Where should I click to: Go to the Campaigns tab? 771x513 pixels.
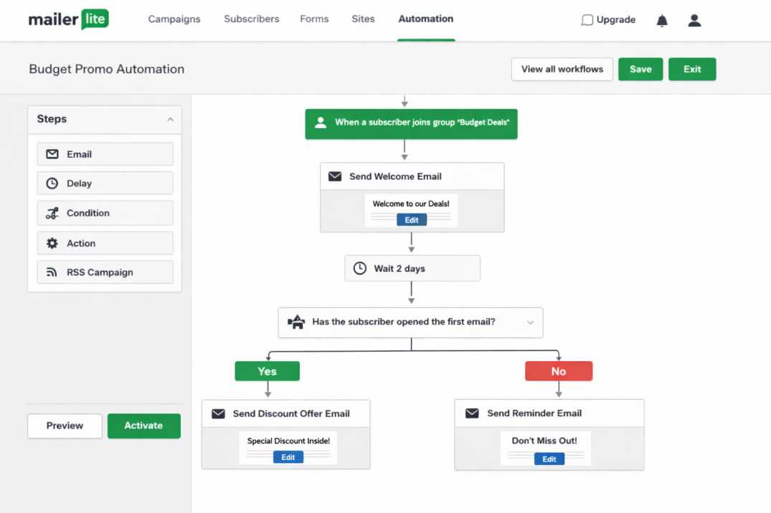pos(174,19)
